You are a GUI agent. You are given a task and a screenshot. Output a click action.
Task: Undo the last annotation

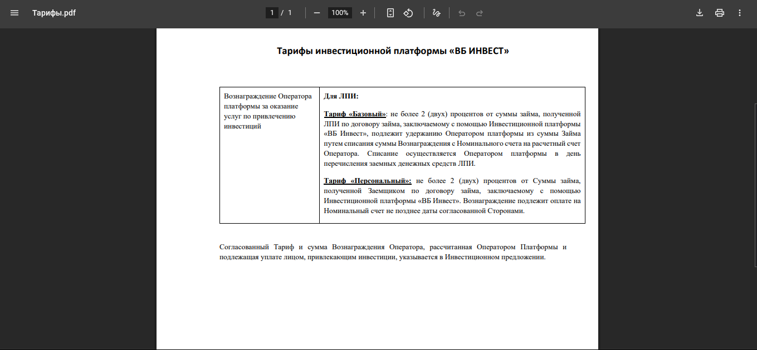pos(461,13)
